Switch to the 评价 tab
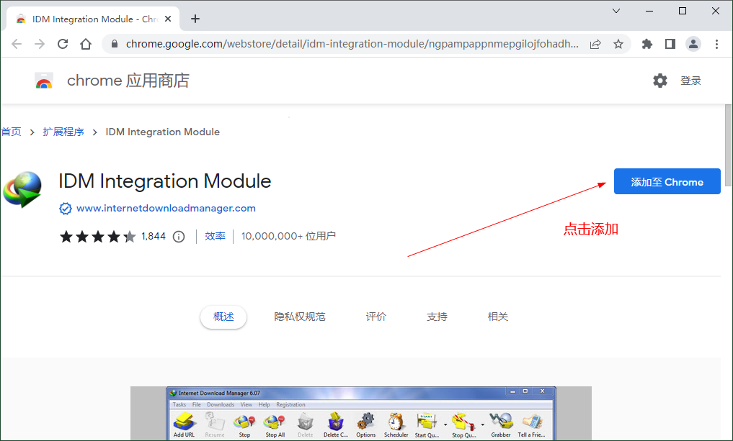 (376, 317)
